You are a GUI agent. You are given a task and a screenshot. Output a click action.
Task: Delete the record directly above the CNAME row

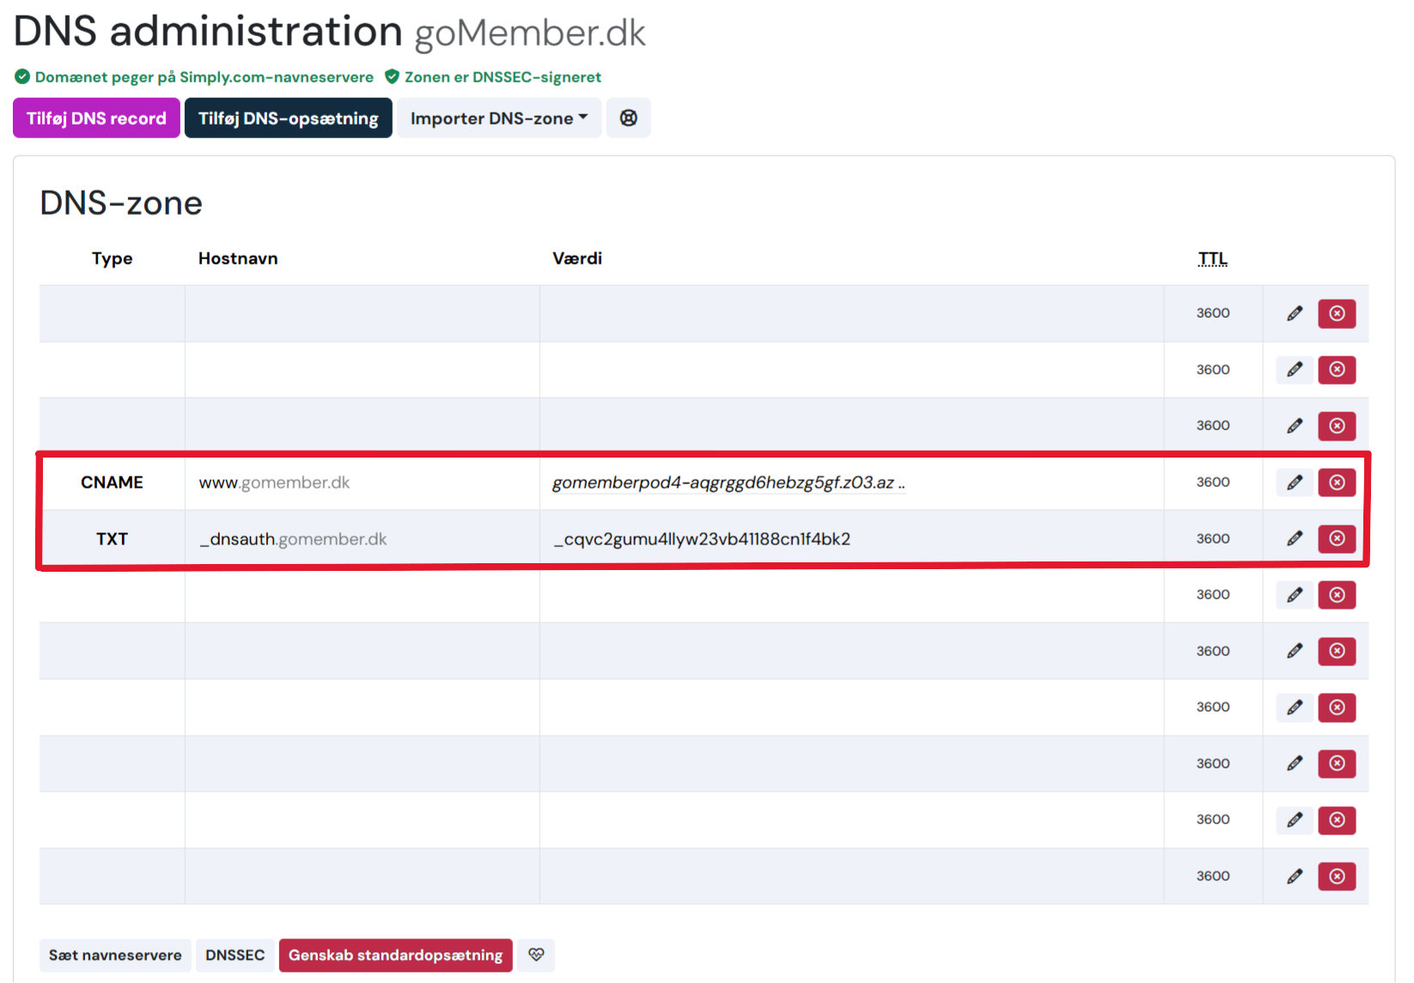pos(1337,426)
